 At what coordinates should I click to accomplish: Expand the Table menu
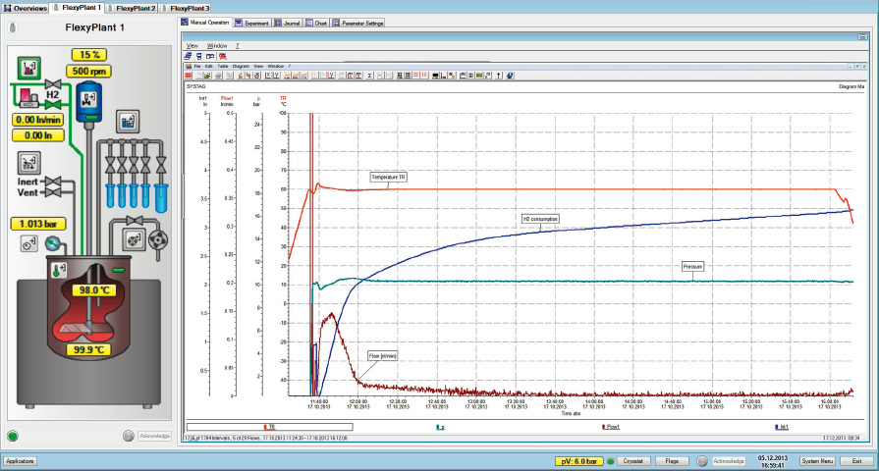pos(224,66)
